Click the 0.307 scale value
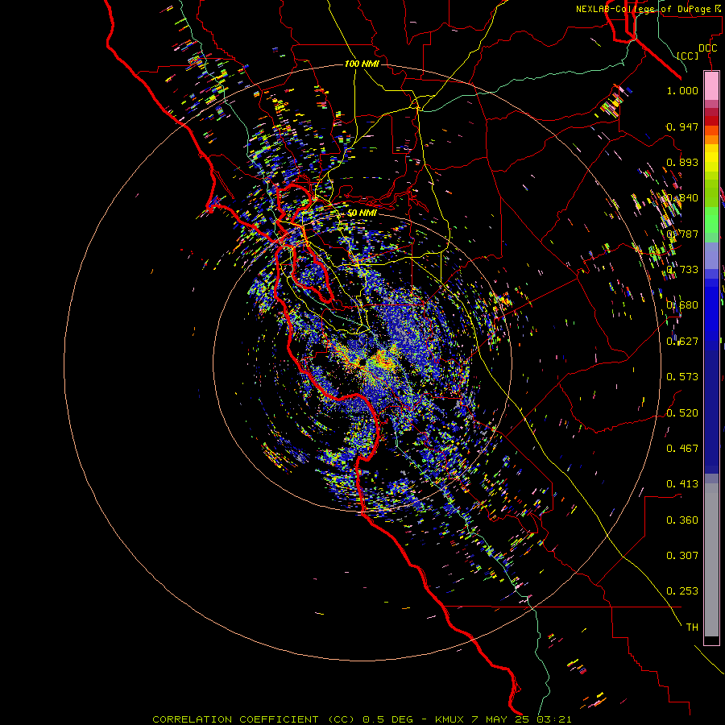The height and width of the screenshot is (725, 725). pyautogui.click(x=682, y=556)
